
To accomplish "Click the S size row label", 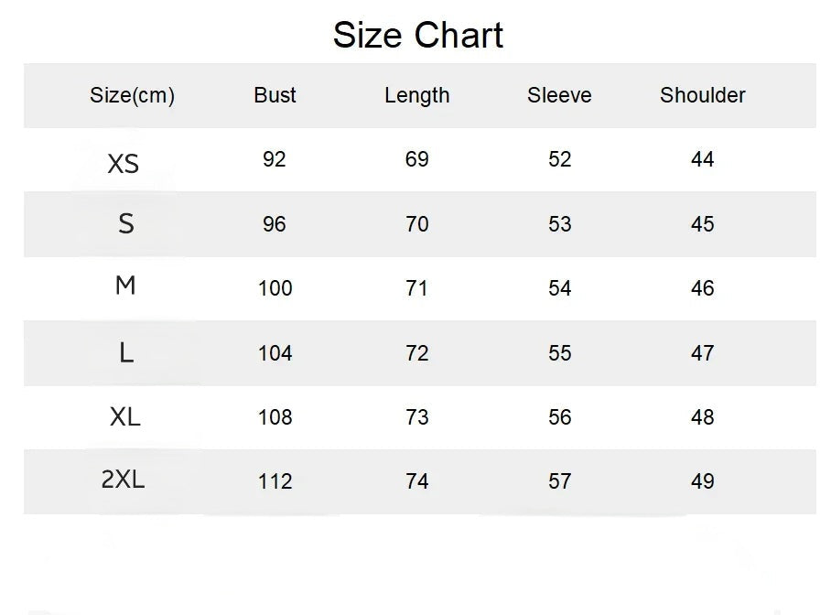I will 126,223.
